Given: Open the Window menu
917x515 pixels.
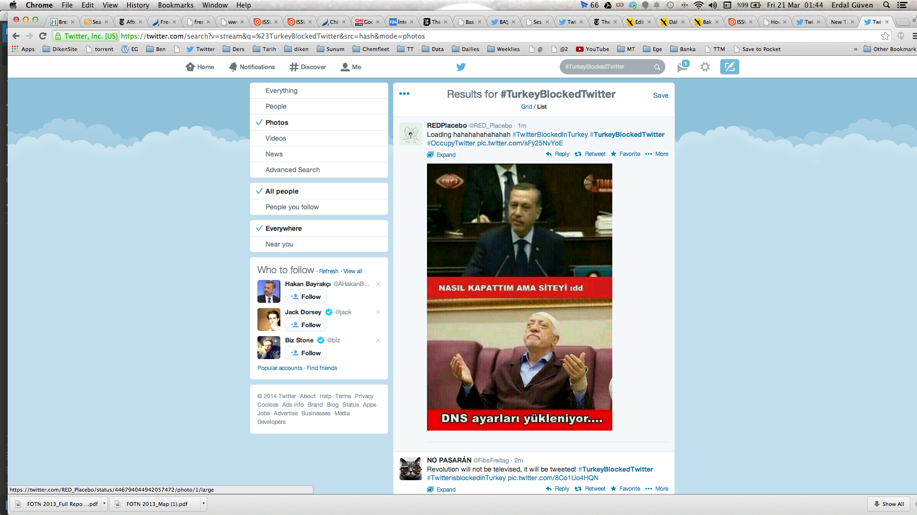Looking at the screenshot, I should point(215,5).
